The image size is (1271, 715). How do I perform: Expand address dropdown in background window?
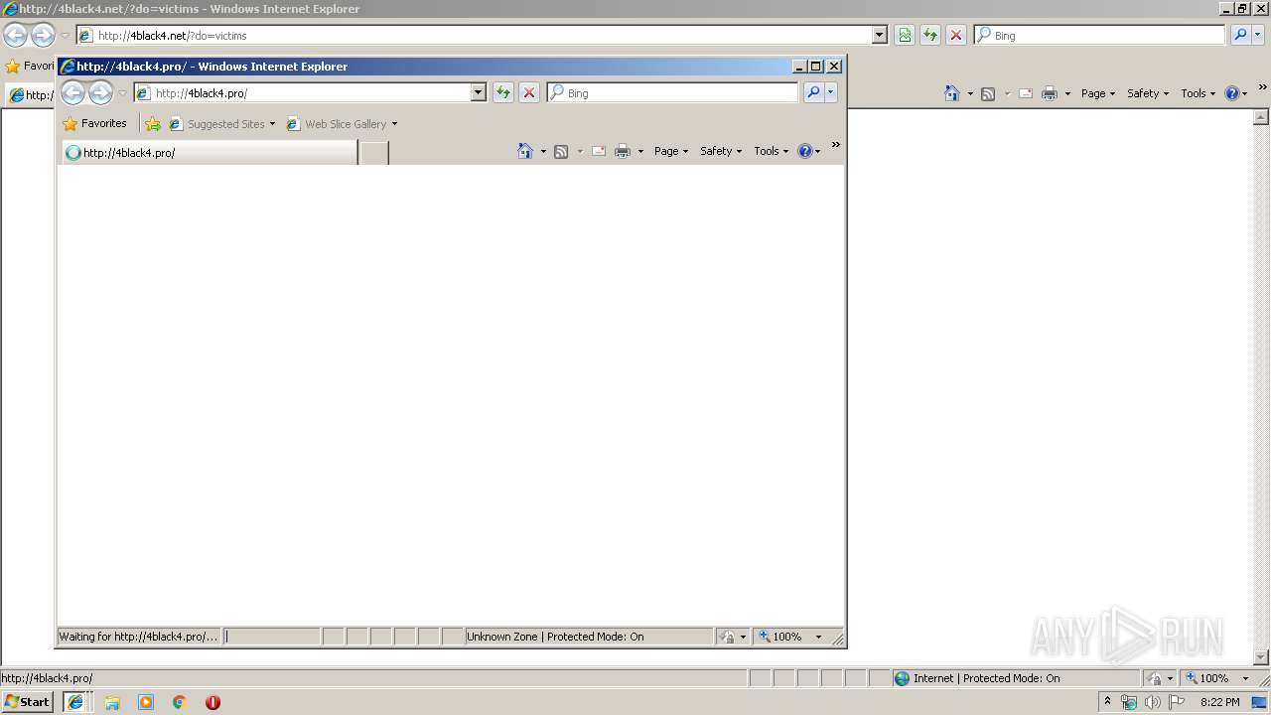[x=880, y=35]
